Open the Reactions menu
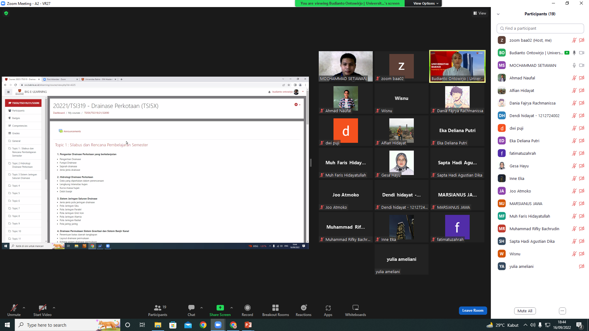The width and height of the screenshot is (589, 331). pyautogui.click(x=303, y=310)
